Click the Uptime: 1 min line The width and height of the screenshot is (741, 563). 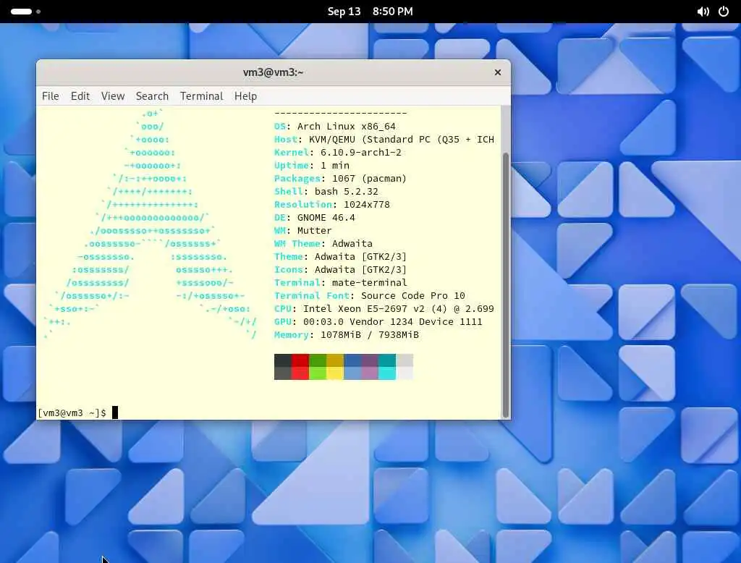[311, 166]
